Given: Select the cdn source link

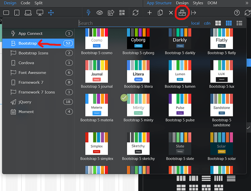Looking at the screenshot, I should [x=207, y=23].
